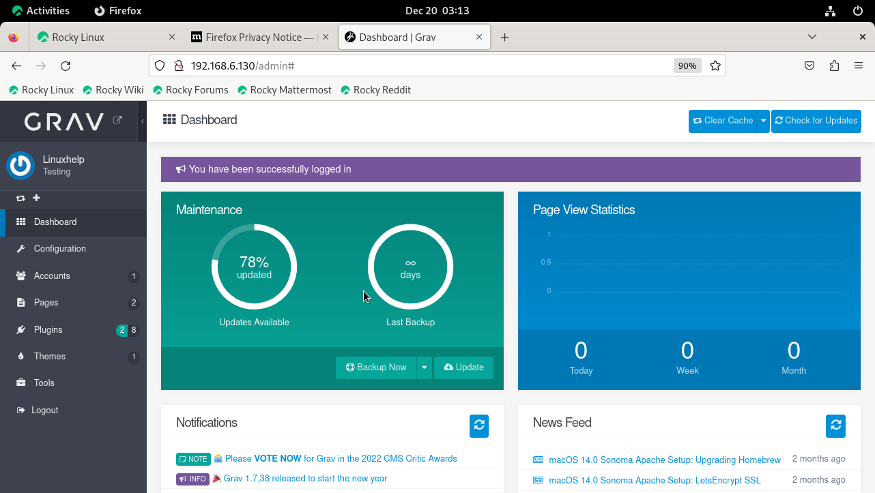Switch to the Rocky Linux tab

[x=106, y=38]
